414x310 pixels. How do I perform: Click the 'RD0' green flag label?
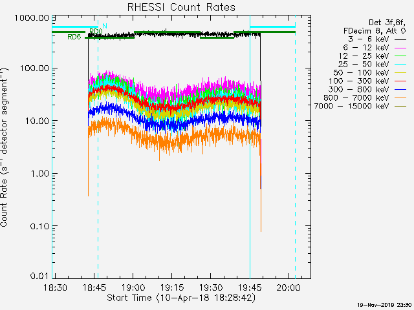pyautogui.click(x=96, y=32)
